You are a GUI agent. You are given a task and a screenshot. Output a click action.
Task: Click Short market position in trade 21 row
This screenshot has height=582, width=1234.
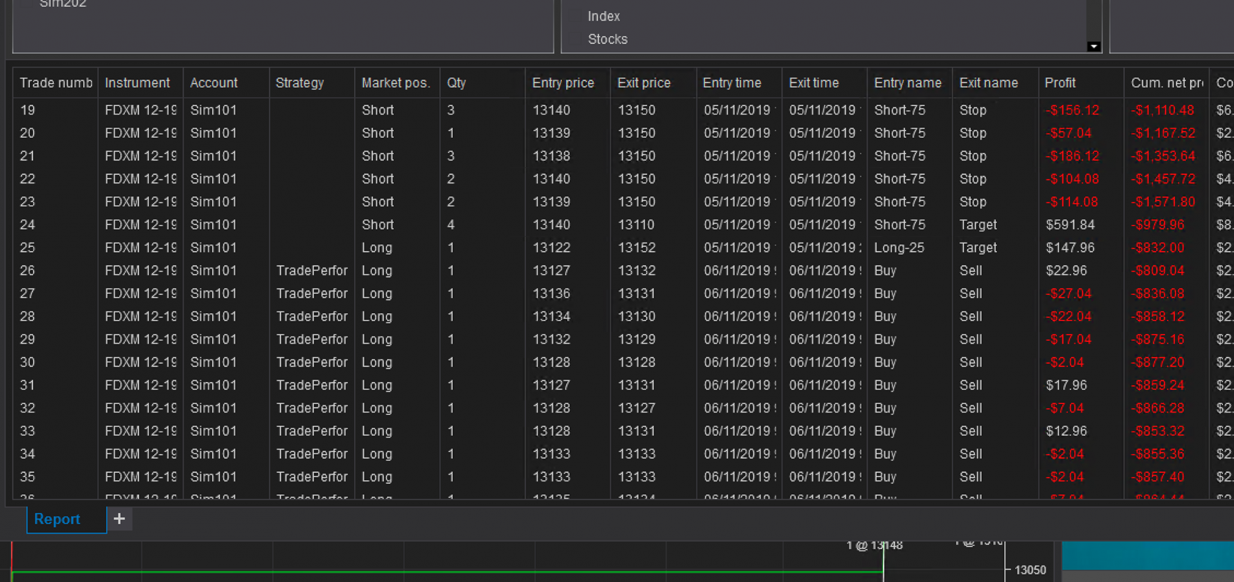pos(378,156)
